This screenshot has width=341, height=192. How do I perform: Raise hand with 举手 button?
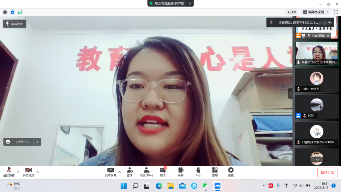(x=198, y=172)
